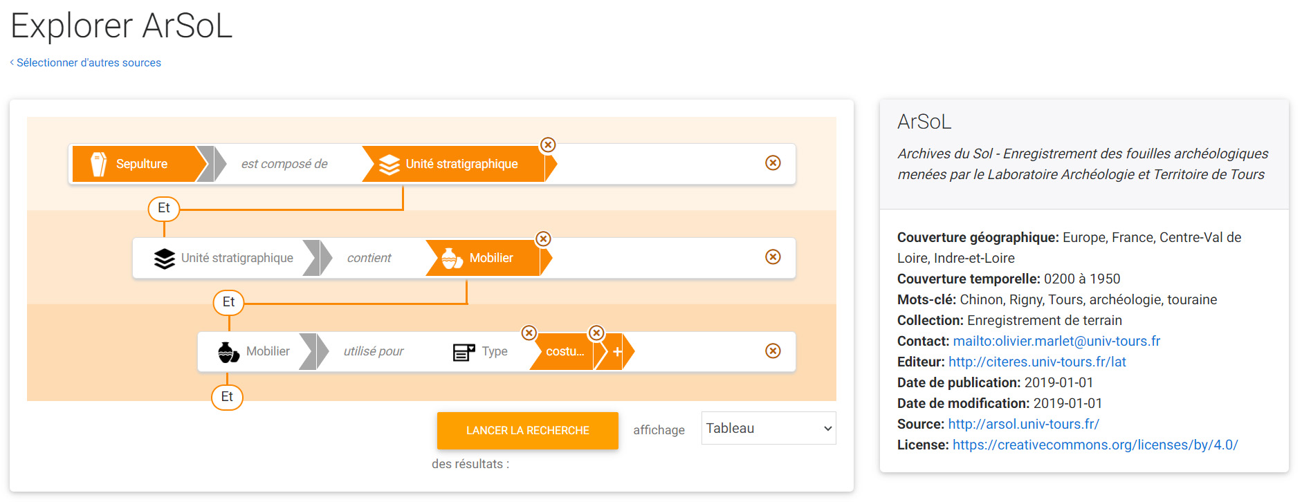Click the stacked layers icon in first row

[x=389, y=164]
